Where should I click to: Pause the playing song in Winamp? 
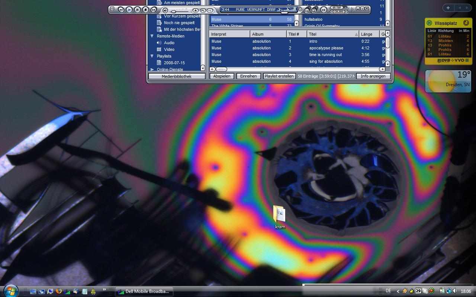click(x=137, y=10)
